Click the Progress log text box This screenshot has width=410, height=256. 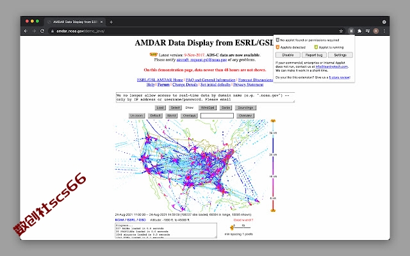pos(166,230)
